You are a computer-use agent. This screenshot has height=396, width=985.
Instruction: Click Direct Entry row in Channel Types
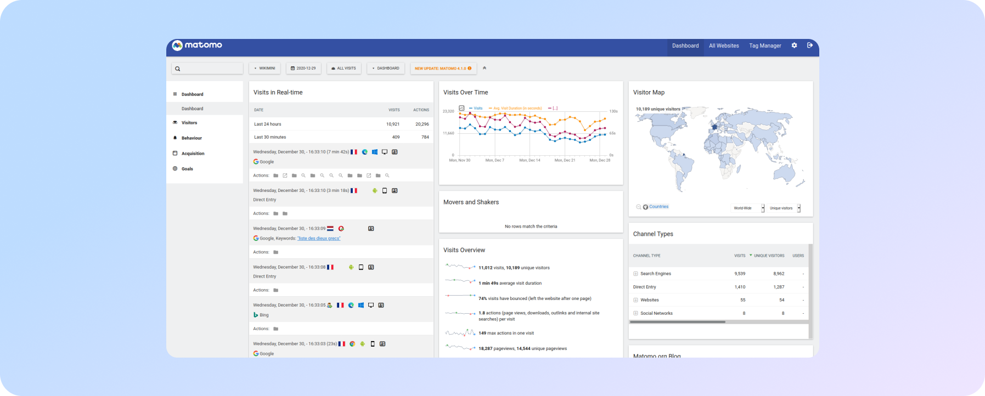(719, 287)
